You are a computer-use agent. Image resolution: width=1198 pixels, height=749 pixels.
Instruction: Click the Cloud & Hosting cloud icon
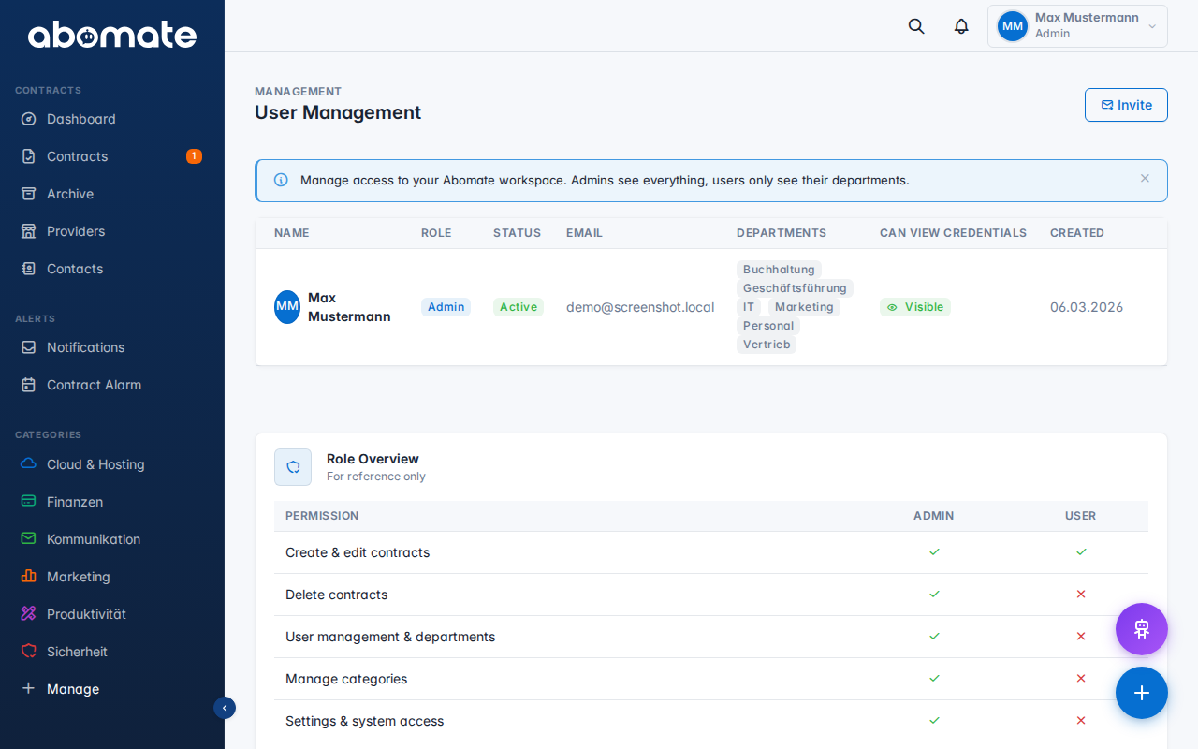pos(29,464)
